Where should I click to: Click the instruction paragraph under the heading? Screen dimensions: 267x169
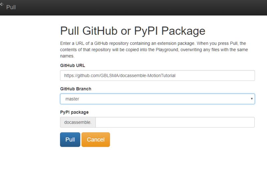154,49
